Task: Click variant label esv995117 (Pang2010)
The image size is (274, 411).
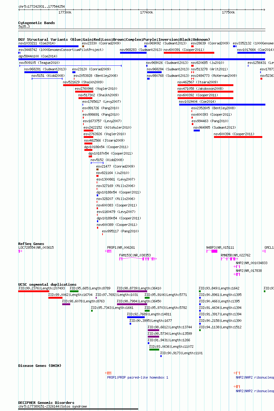Action: [x=120, y=231]
